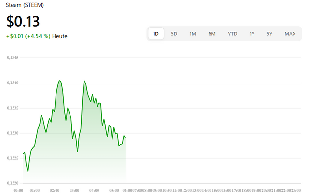Viewport: 309px width, 193px height.
Task: Click the second chart peak near 03:30
Action: pos(84,81)
